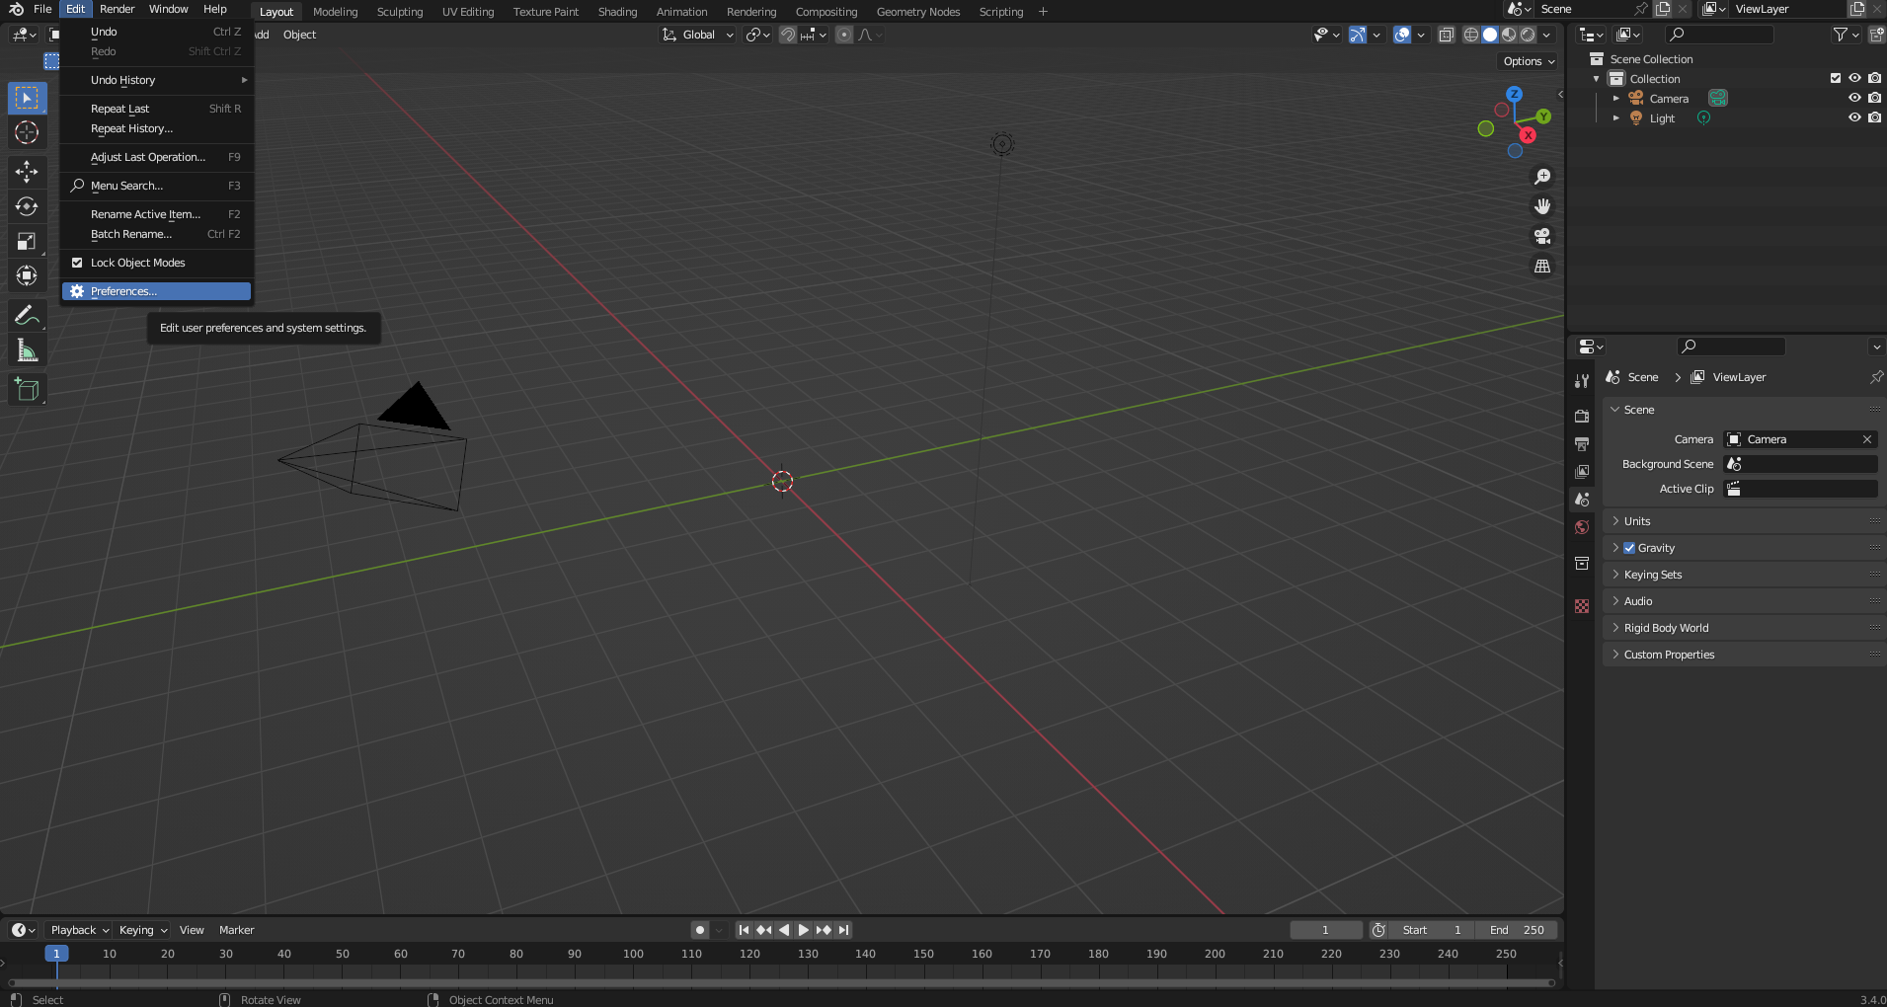
Task: Toggle the Gravity checkbox
Action: [x=1629, y=548]
